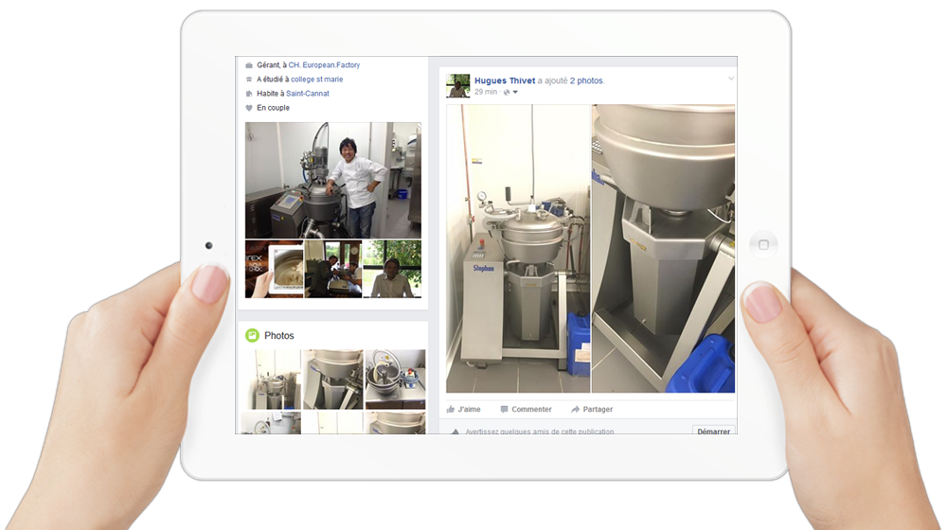Click the '2 photos' link in post header
Viewport: 947px width, 530px height.
coord(586,80)
